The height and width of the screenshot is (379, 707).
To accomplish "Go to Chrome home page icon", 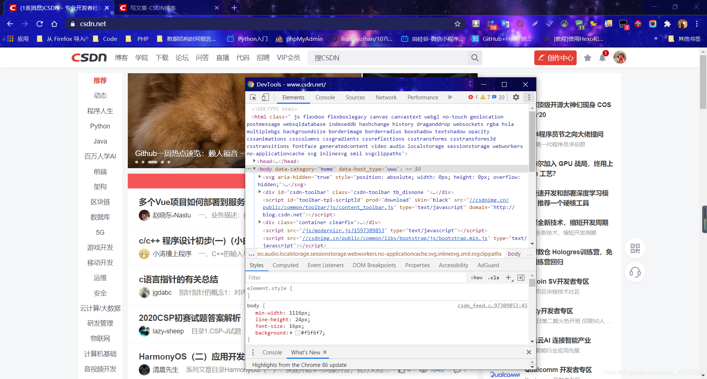I will click(x=54, y=24).
